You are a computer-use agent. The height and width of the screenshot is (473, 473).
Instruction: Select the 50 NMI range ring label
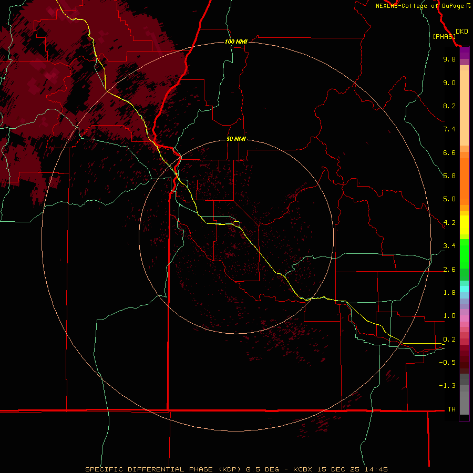point(236,139)
